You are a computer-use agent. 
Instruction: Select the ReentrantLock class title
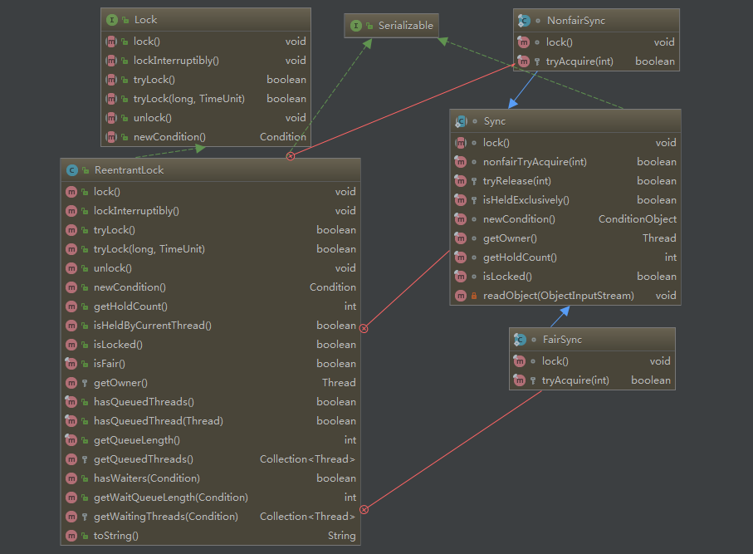(x=129, y=170)
